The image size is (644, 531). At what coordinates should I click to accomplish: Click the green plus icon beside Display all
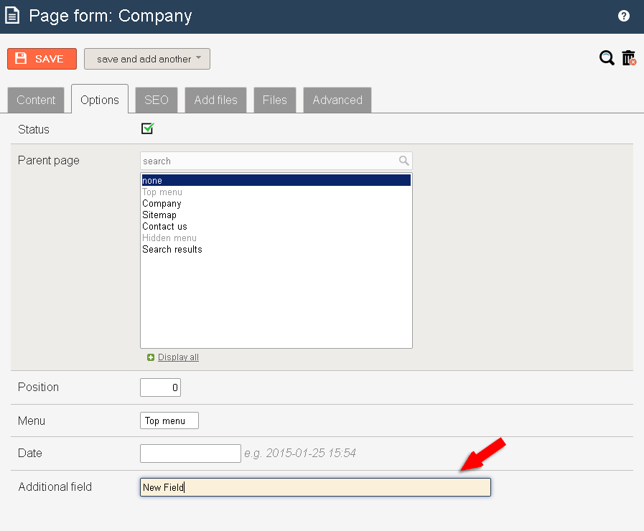coord(151,357)
